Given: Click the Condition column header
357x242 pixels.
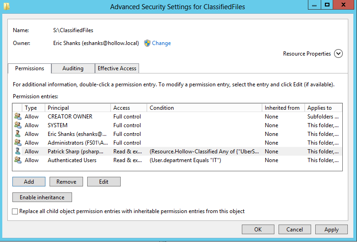Looking at the screenshot, I should 204,108.
